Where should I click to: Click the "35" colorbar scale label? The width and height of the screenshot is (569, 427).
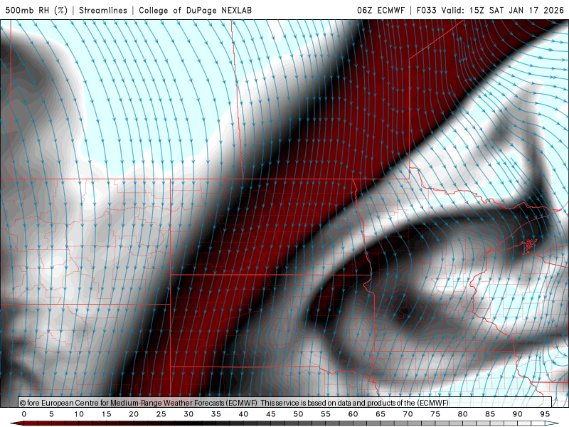point(216,414)
